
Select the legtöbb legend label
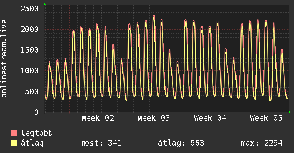coord(37,133)
